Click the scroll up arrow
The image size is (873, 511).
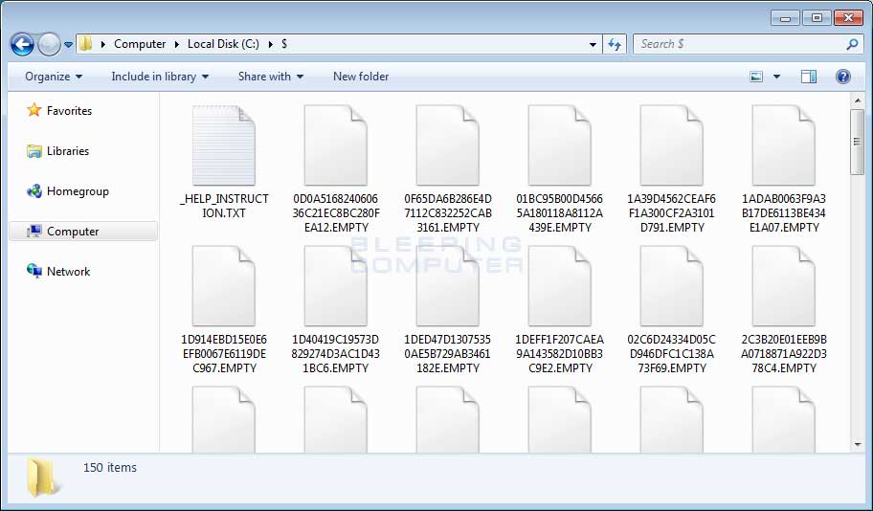[x=857, y=100]
